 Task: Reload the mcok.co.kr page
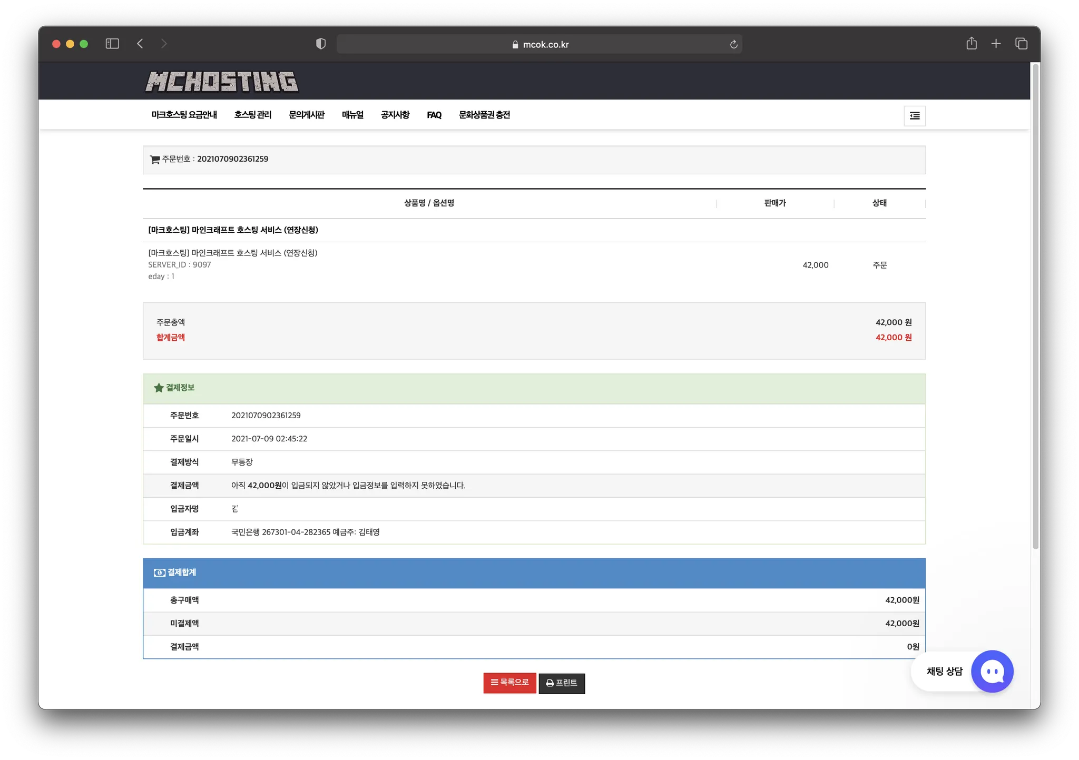click(733, 44)
